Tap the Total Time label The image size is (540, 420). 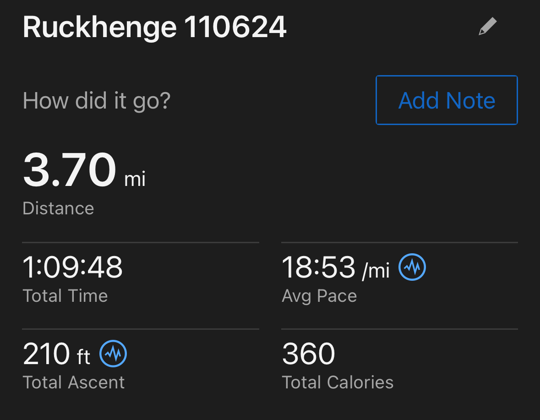[65, 296]
